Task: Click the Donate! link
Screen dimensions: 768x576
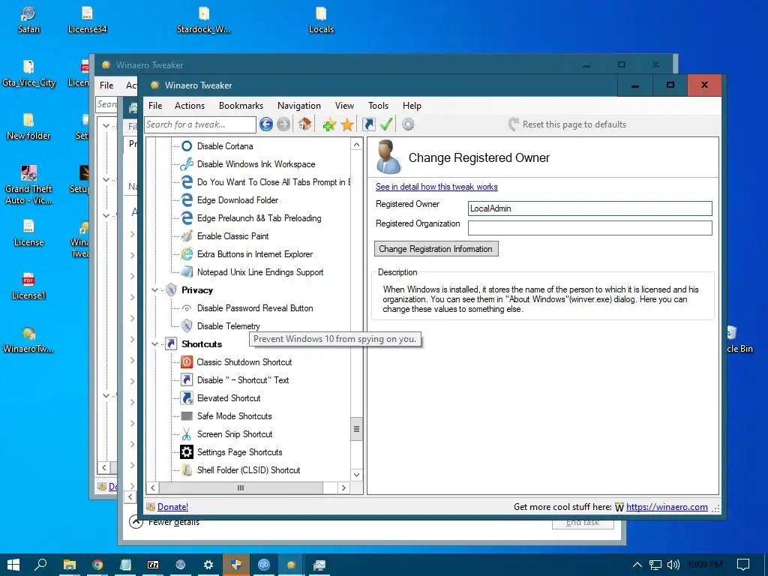Action: pyautogui.click(x=172, y=507)
